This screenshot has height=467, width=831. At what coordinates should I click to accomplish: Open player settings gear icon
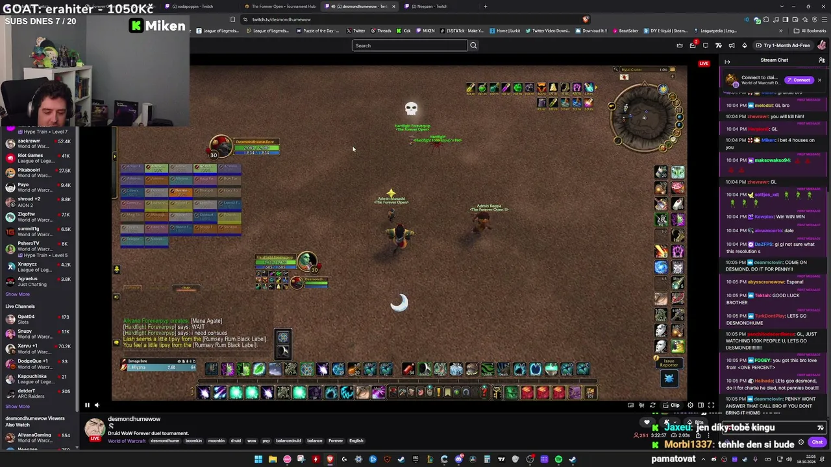(690, 405)
